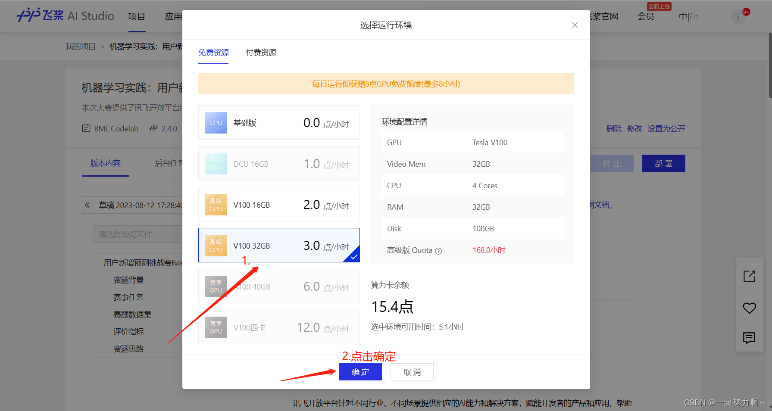This screenshot has height=411, width=772.
Task: Open 会员 in the top navigation
Action: tap(646, 16)
